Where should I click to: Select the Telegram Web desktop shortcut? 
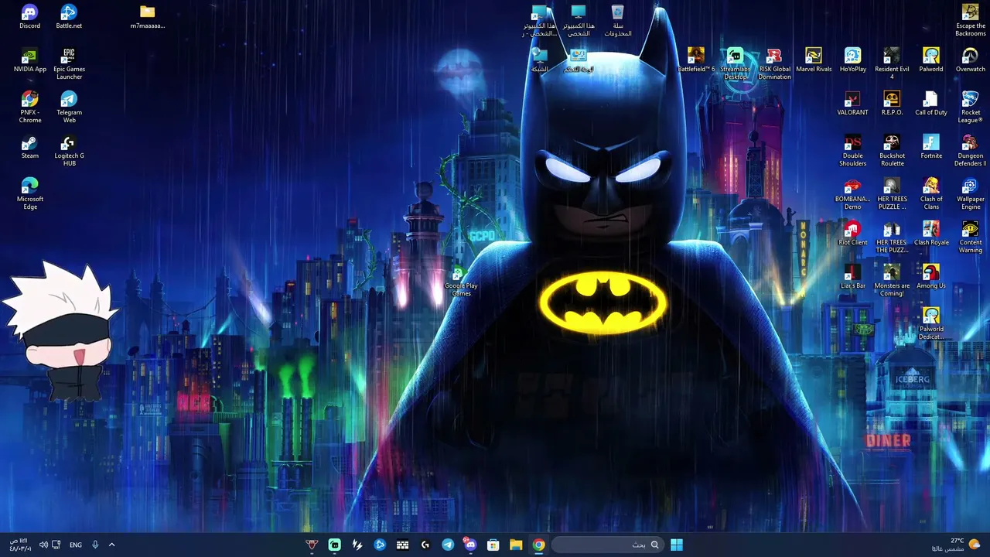pos(69,107)
